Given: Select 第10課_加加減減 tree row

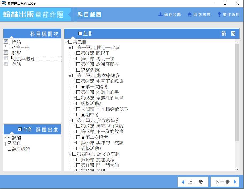Looking at the screenshot, I should point(98,159).
